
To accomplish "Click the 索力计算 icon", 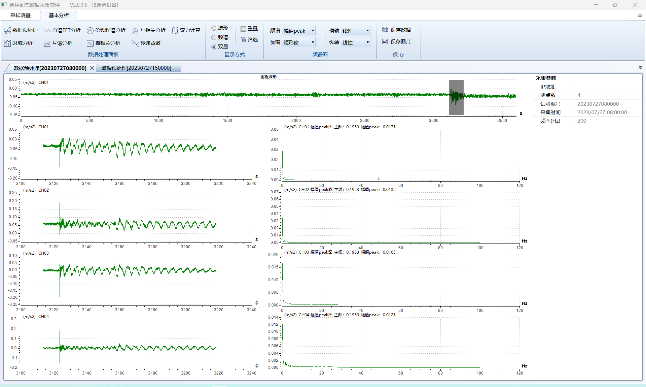I will (x=175, y=31).
